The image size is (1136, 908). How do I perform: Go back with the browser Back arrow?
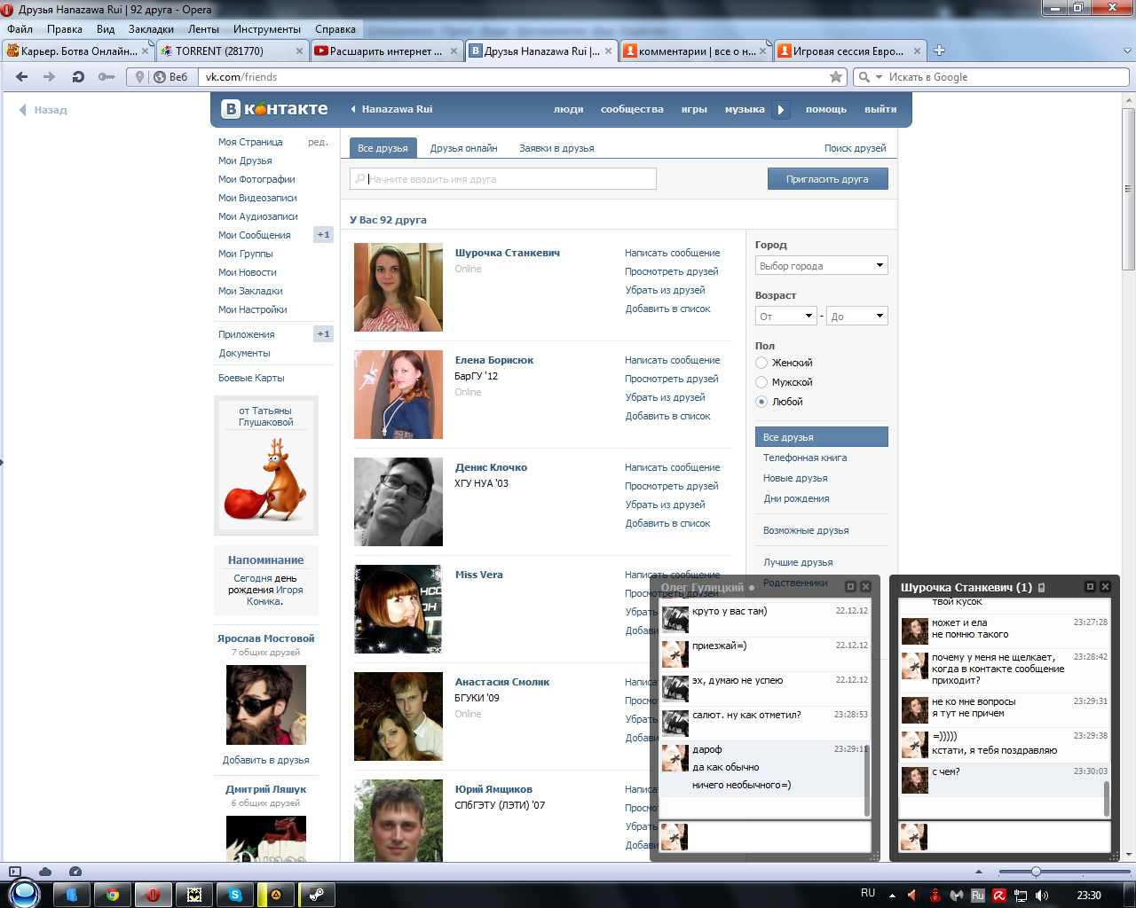point(22,77)
